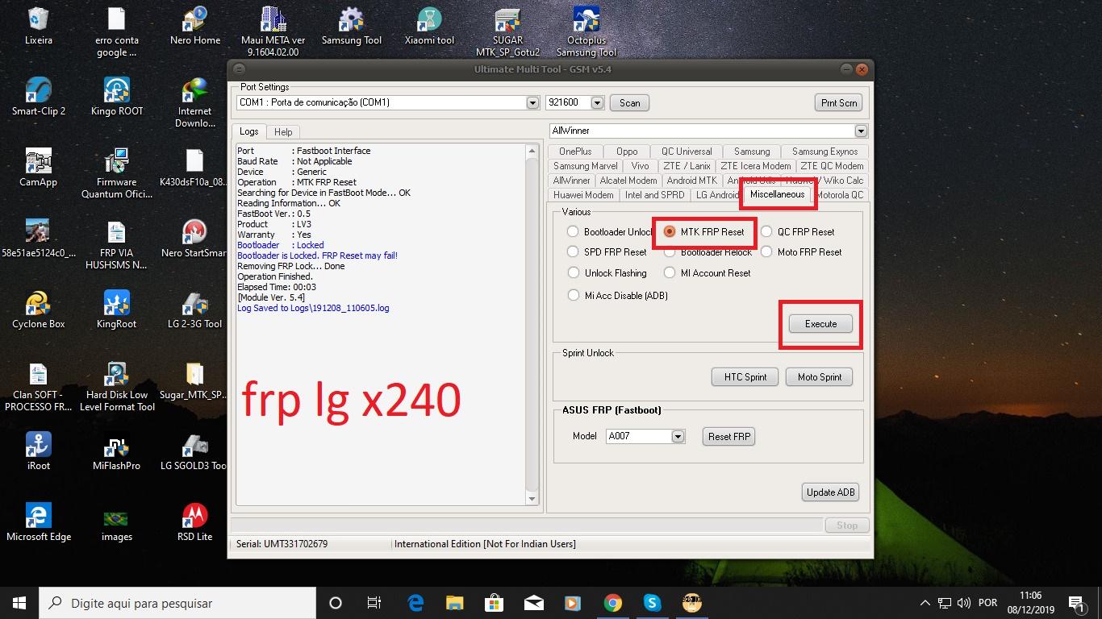1102x619 pixels.
Task: Click the log panel vertical scrollbar
Action: (x=532, y=325)
